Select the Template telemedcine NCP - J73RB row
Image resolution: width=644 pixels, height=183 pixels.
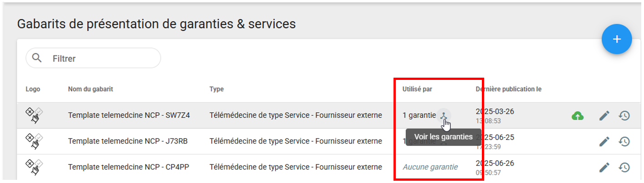(128, 141)
